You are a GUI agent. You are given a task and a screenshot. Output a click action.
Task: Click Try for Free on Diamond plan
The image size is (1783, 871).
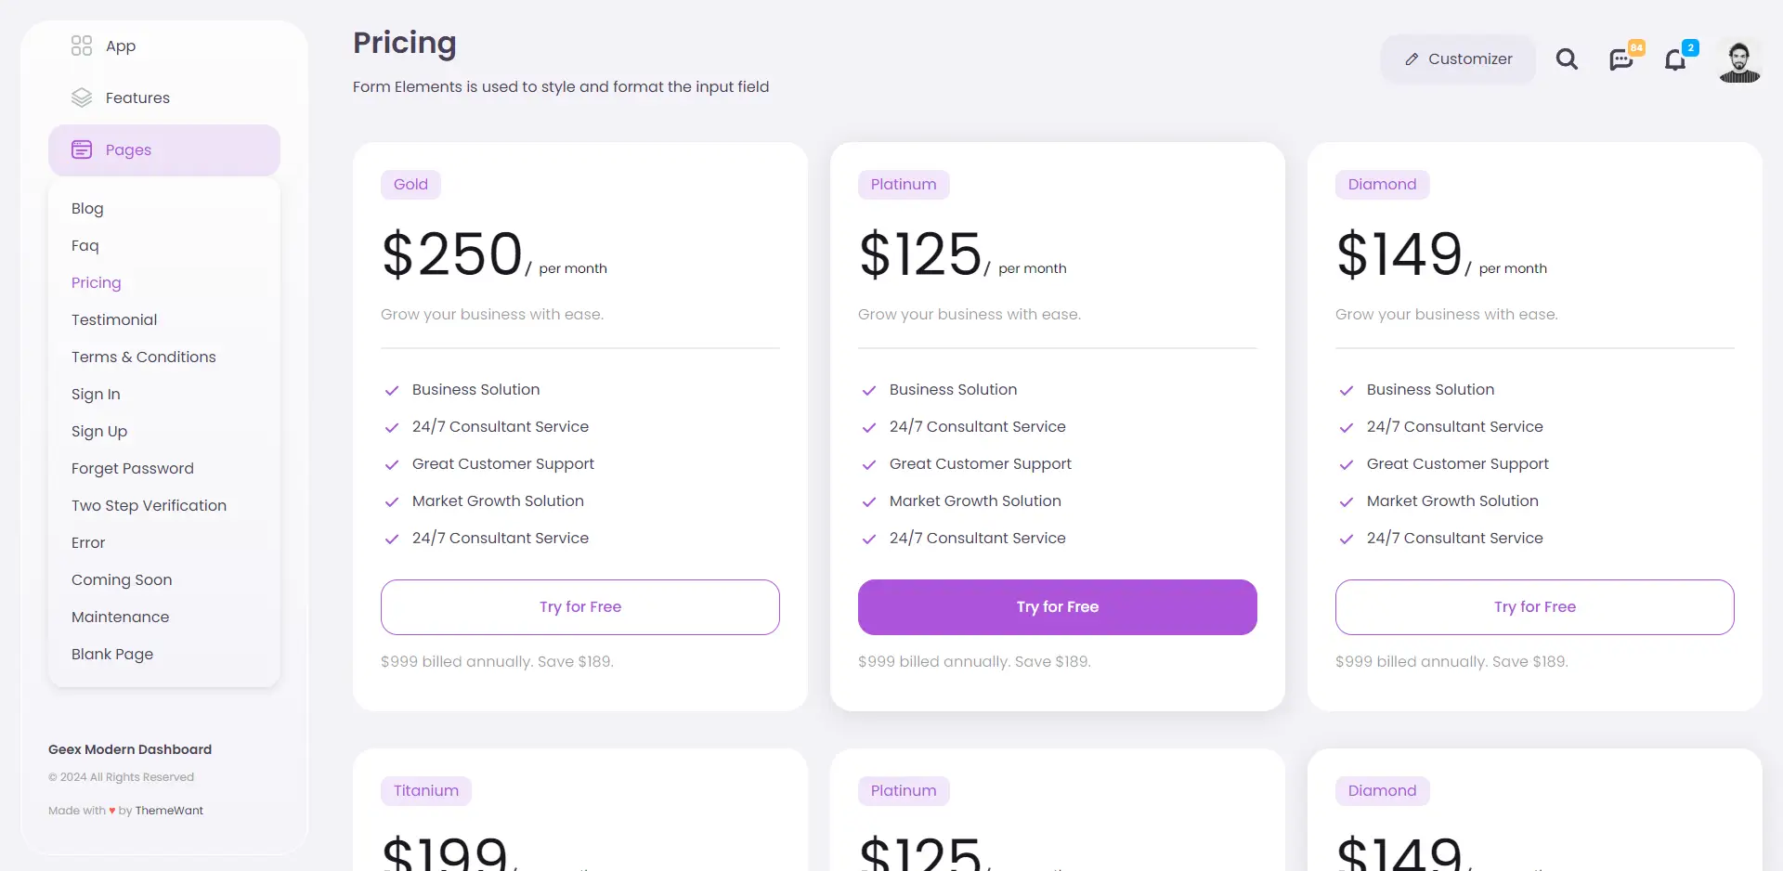1535,607
